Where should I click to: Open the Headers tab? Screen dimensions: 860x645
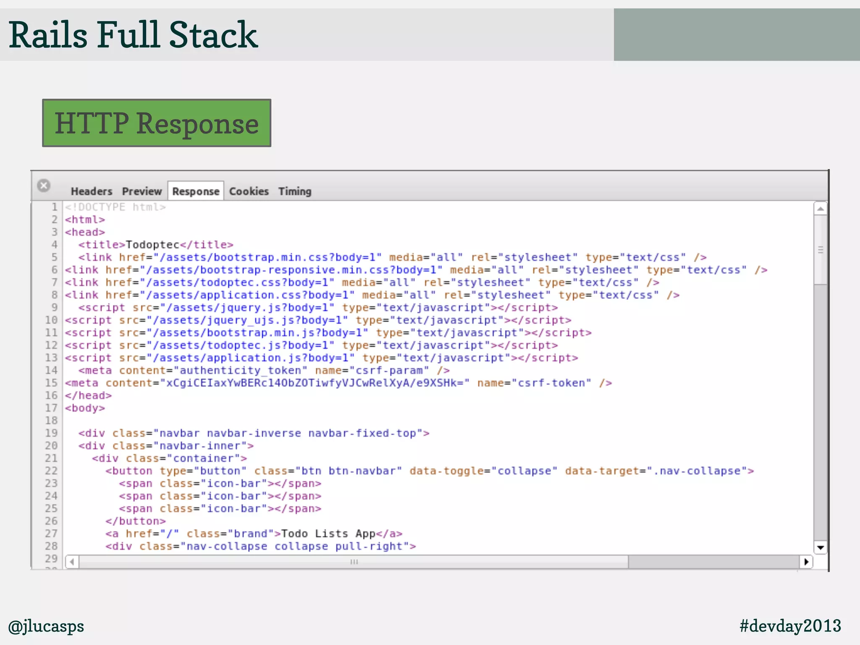[92, 191]
